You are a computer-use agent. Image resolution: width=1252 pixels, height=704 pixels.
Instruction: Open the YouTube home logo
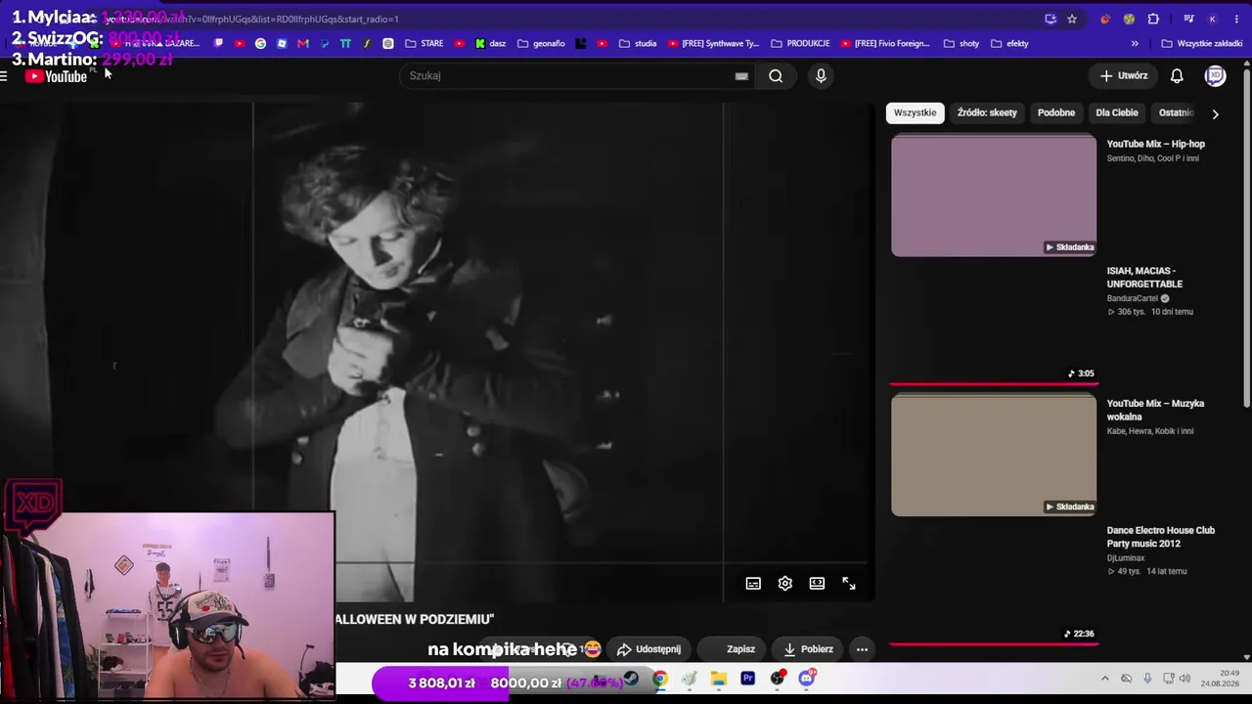[56, 76]
